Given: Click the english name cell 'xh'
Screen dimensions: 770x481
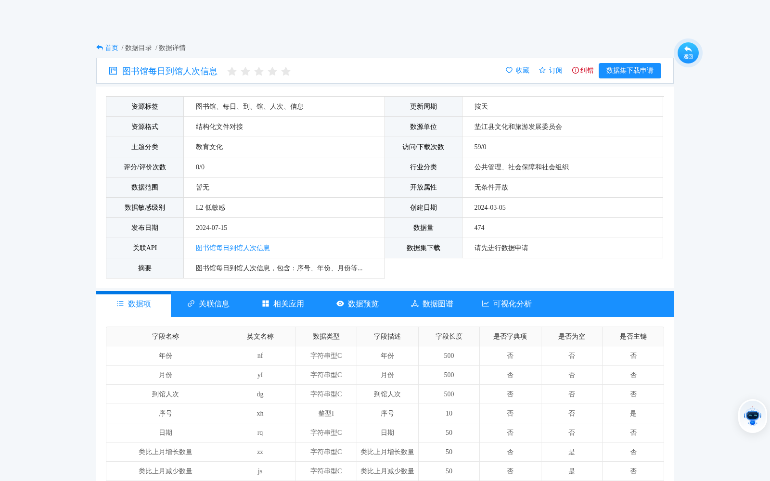Looking at the screenshot, I should click(x=260, y=413).
